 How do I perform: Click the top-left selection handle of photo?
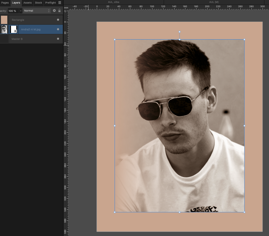115,40
